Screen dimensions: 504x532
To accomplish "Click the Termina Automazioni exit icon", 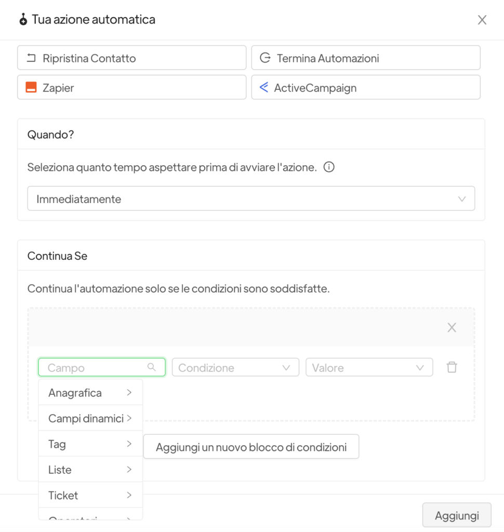I will 265,58.
